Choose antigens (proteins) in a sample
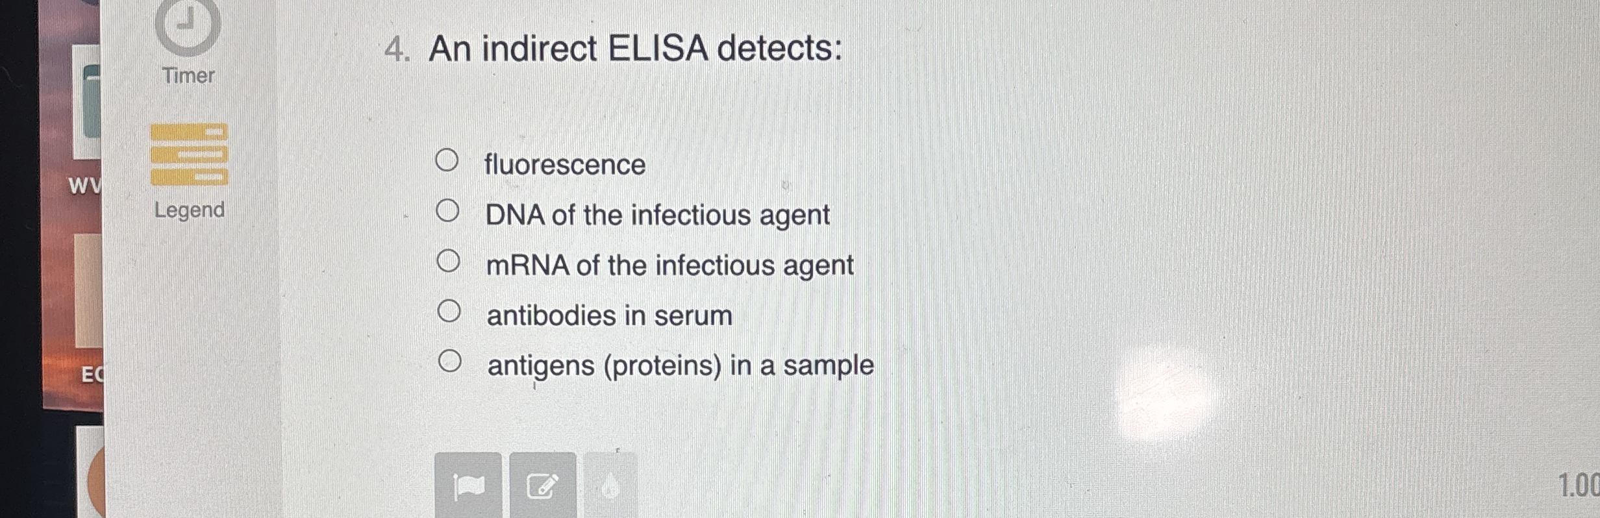The height and width of the screenshot is (518, 1600). coord(449,362)
